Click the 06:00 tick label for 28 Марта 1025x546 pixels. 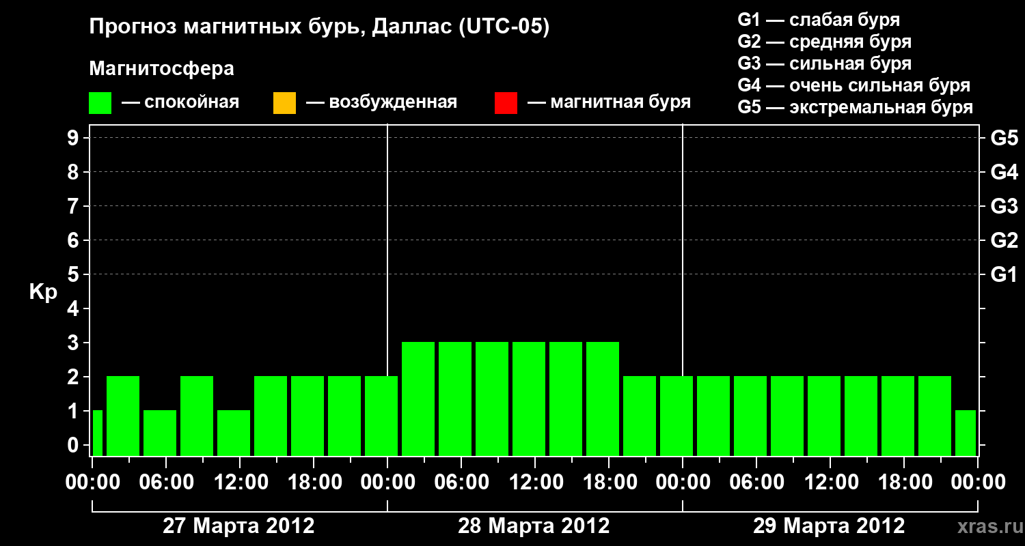pos(461,482)
